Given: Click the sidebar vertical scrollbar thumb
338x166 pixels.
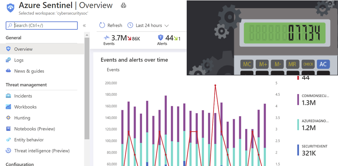Looking at the screenshot, I should [x=87, y=89].
